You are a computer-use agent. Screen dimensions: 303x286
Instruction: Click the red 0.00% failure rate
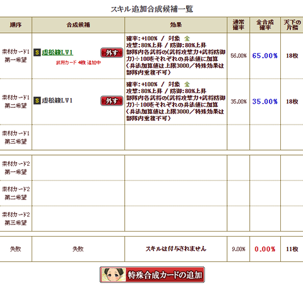(x=265, y=249)
